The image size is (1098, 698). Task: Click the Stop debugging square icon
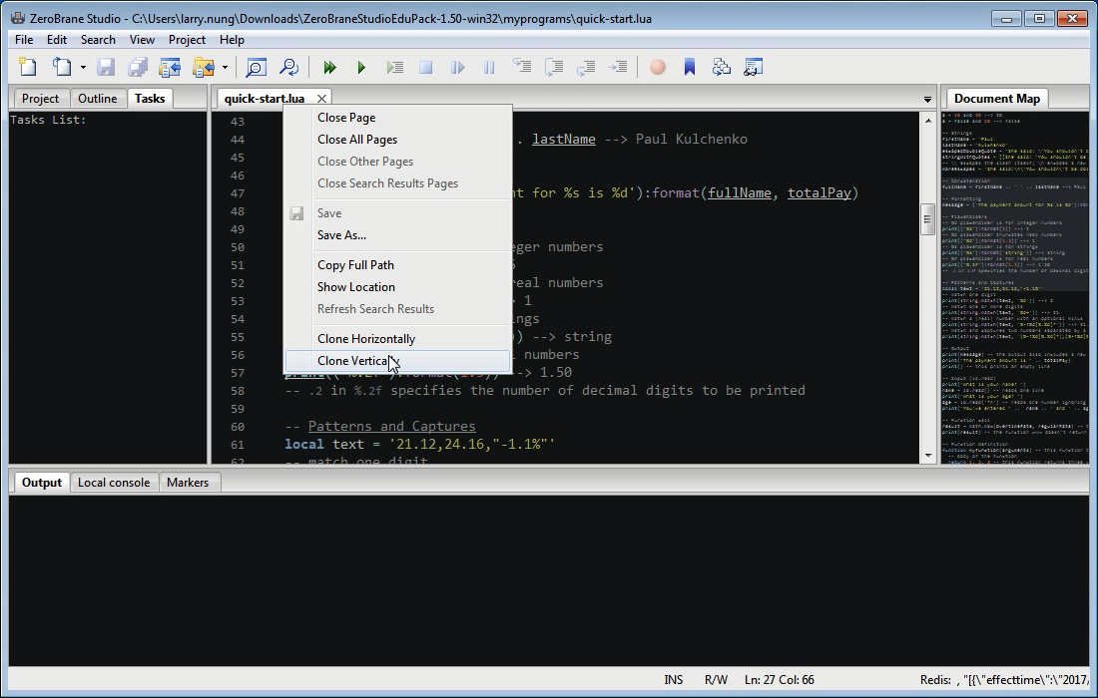[426, 67]
